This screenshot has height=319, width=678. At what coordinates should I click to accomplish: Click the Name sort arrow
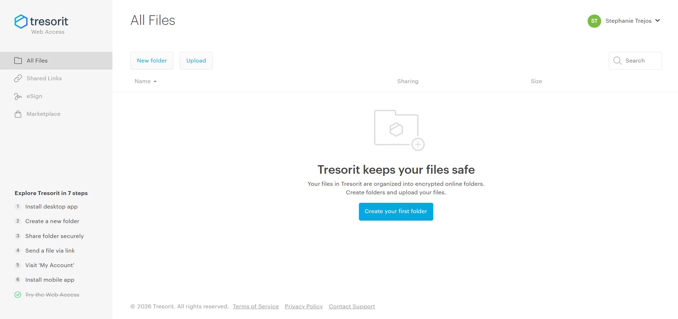tap(155, 81)
